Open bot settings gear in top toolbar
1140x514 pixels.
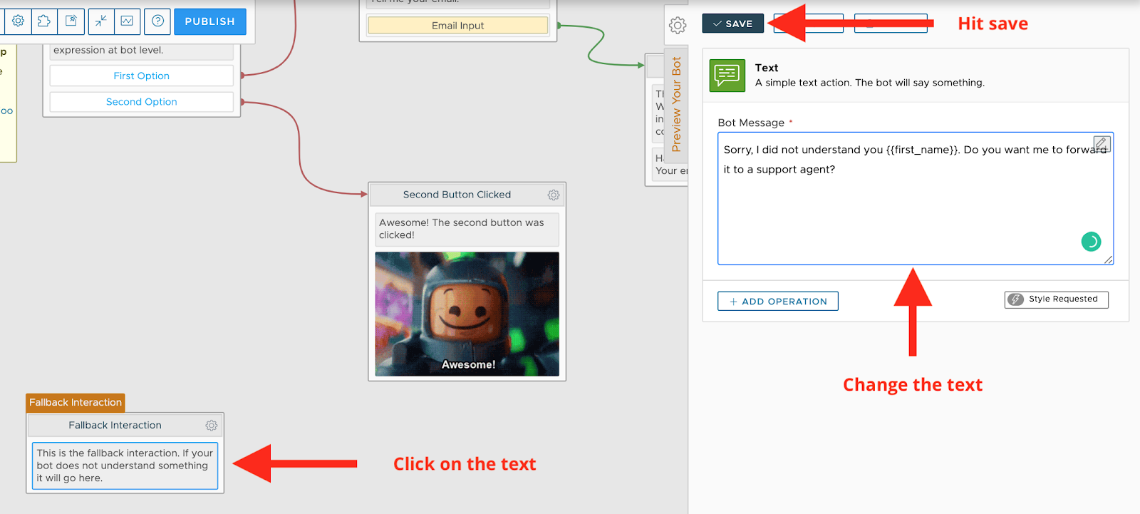[x=18, y=21]
